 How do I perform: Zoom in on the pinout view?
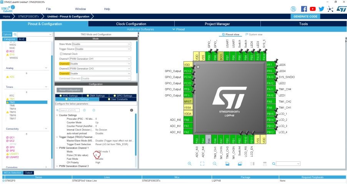(x=190, y=164)
